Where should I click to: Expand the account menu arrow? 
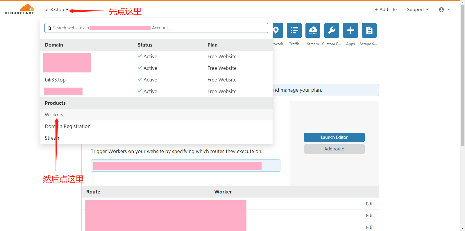(x=448, y=10)
